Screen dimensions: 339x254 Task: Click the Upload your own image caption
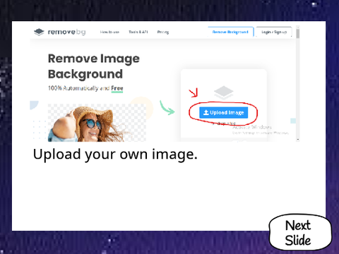click(115, 155)
